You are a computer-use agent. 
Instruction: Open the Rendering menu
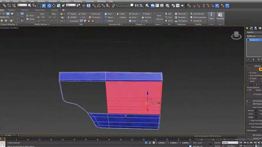coord(78,1)
